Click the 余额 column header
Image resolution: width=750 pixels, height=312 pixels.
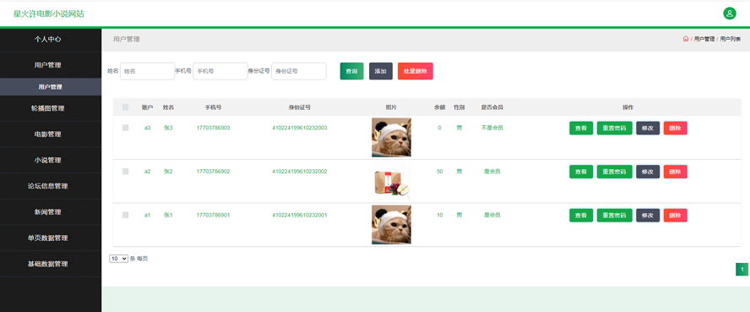point(439,107)
